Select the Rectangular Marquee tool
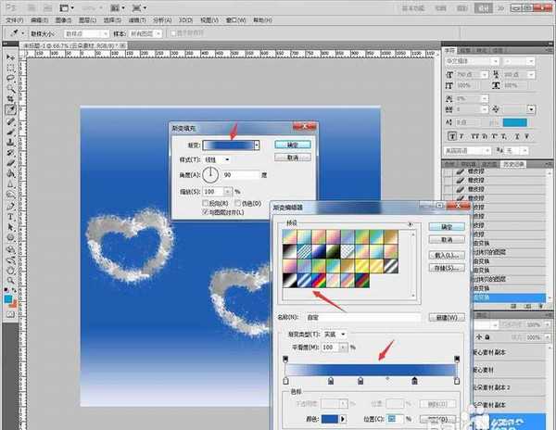Screen dimensions: 556x430 pos(9,70)
